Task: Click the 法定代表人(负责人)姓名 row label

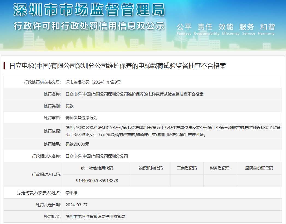Action: point(39,193)
